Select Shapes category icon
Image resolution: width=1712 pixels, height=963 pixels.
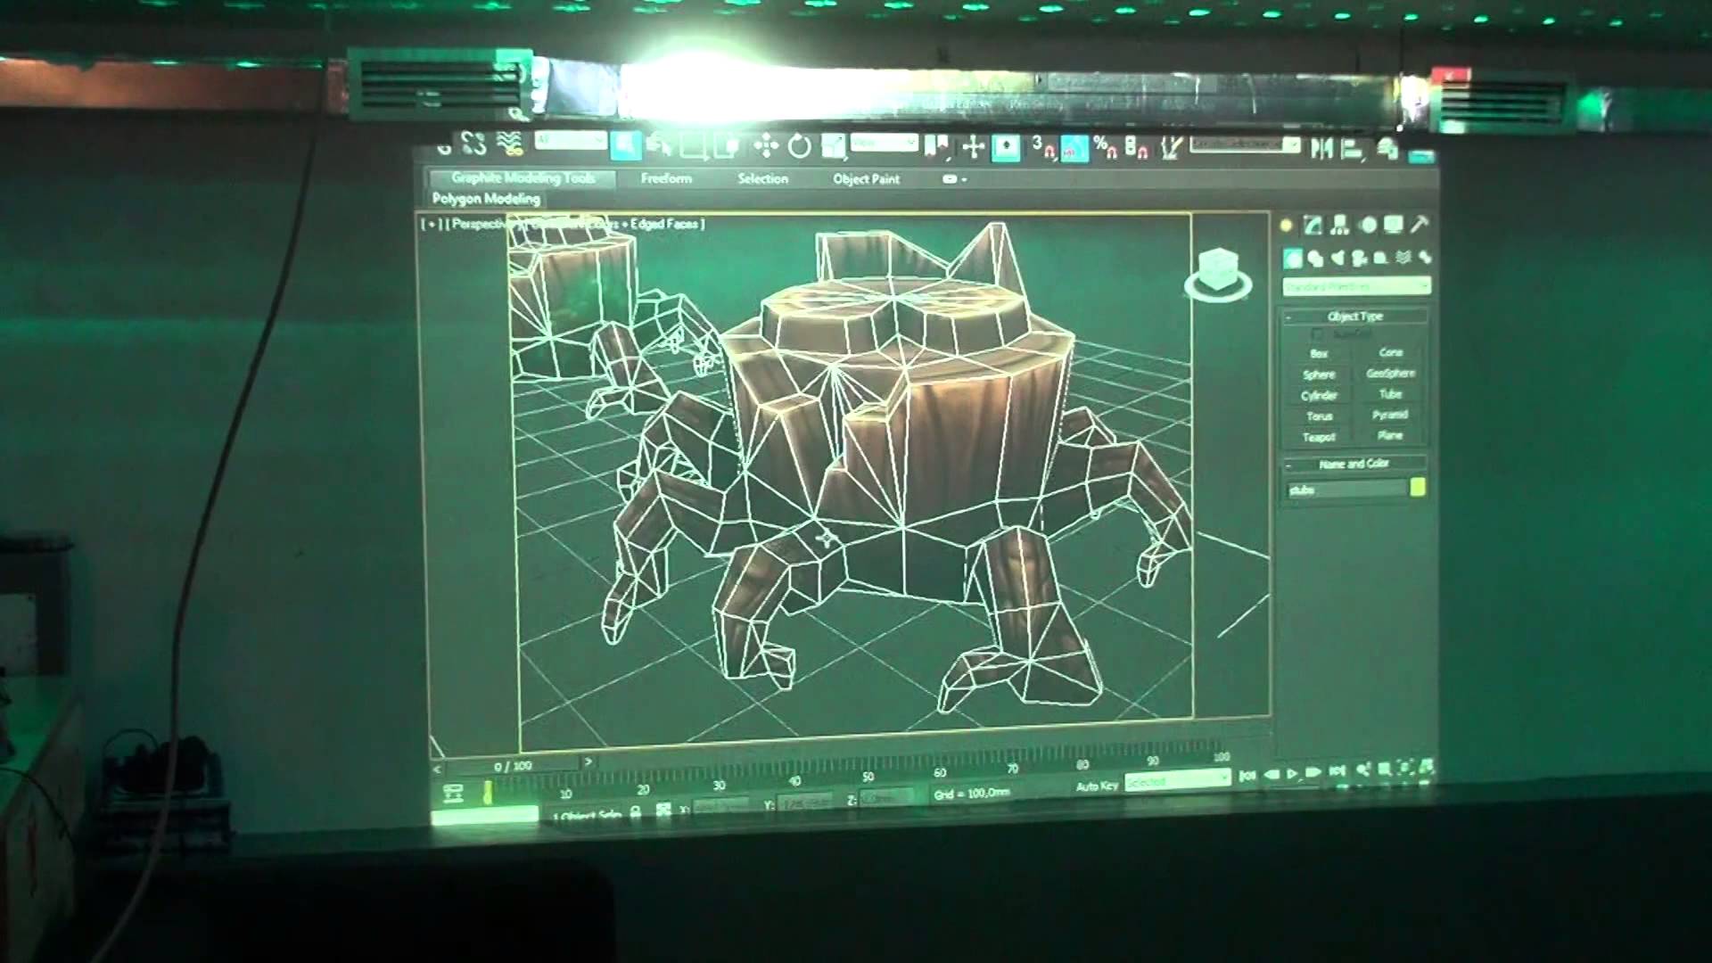coord(1315,259)
